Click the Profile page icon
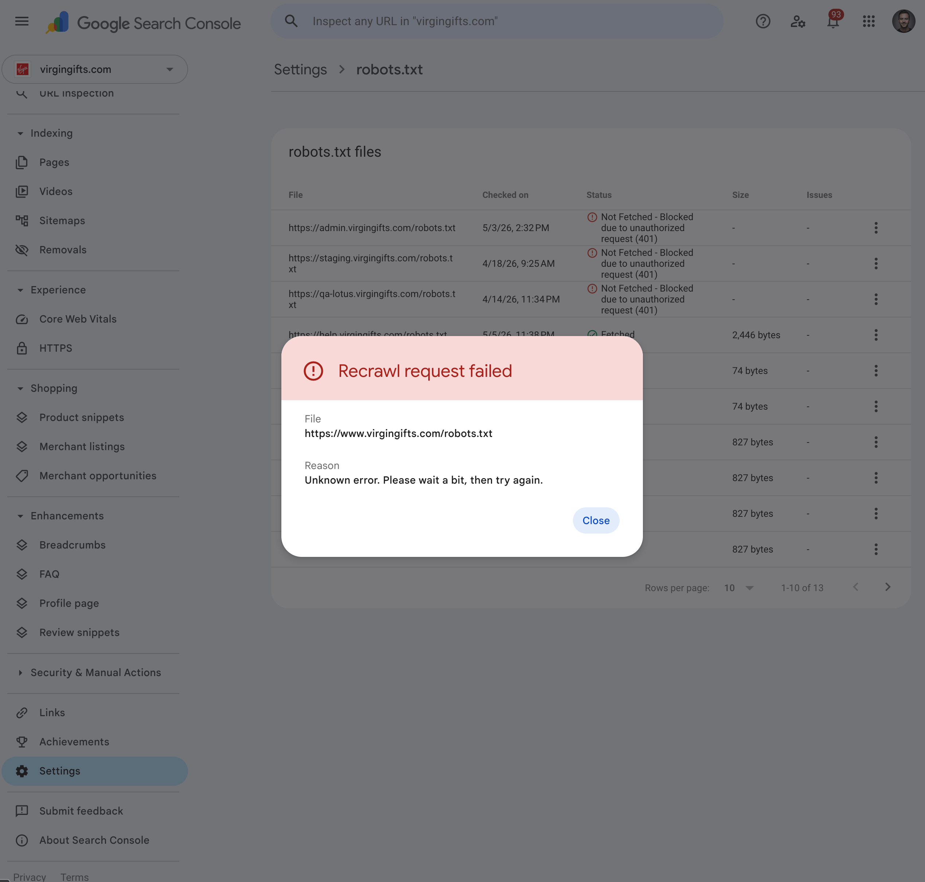 pyautogui.click(x=22, y=603)
